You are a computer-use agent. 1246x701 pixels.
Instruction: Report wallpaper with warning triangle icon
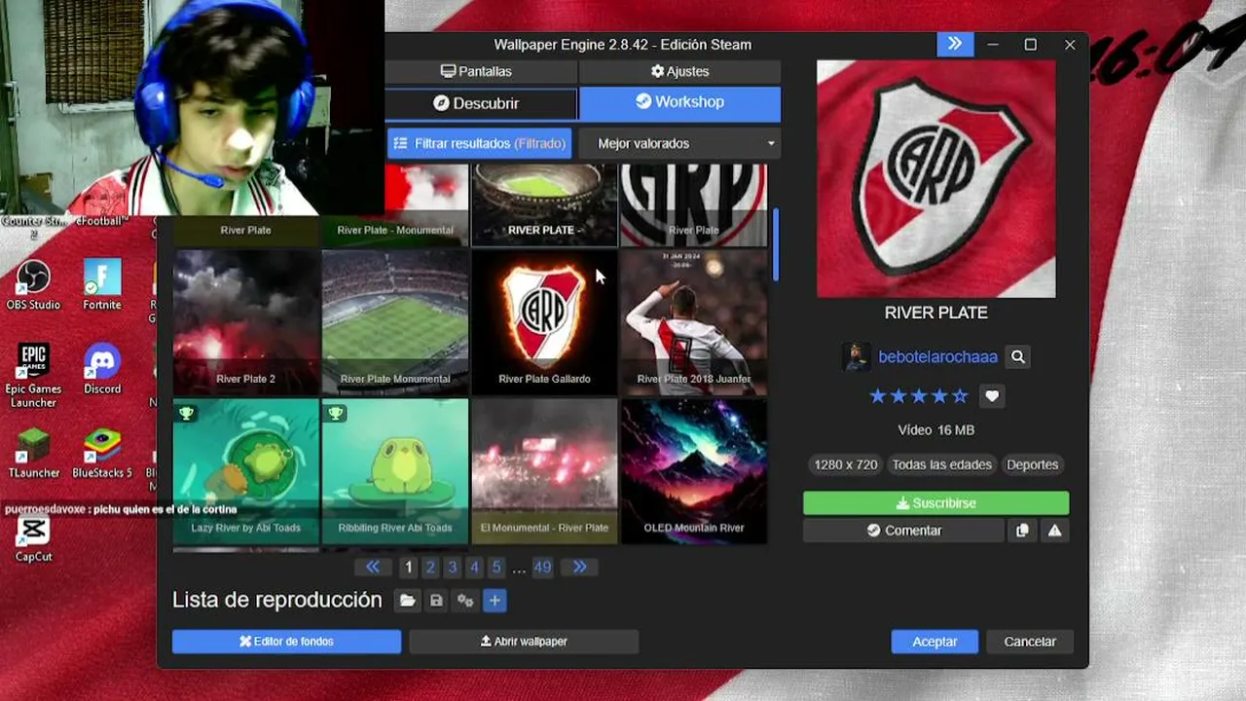pos(1054,531)
